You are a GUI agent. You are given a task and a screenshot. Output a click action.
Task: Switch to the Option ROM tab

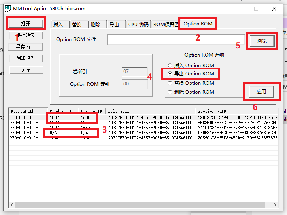tap(198, 24)
